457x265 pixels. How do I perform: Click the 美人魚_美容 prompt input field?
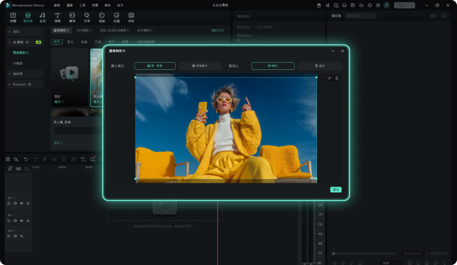[x=78, y=132]
